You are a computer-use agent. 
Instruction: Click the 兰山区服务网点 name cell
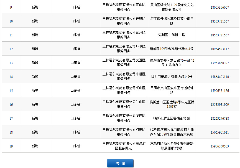coord(124,104)
